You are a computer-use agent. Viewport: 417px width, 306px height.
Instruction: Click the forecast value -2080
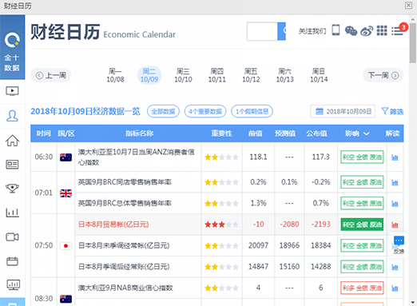coord(289,225)
